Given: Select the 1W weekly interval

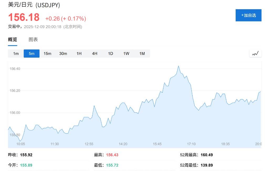Looking at the screenshot, I should pyautogui.click(x=126, y=54).
